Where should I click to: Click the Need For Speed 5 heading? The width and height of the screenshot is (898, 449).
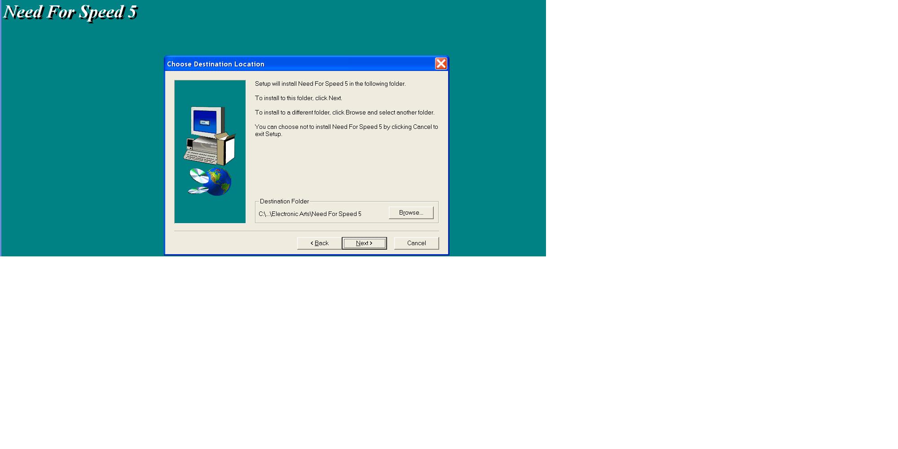[x=70, y=12]
